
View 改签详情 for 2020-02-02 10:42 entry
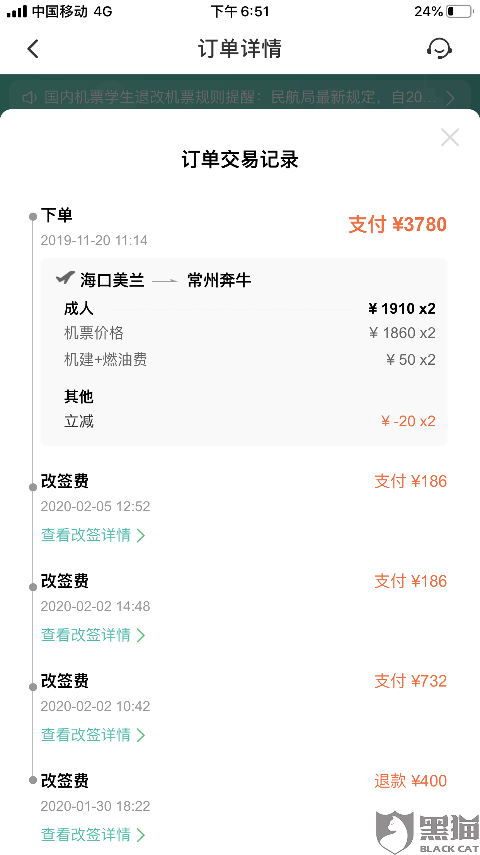click(93, 735)
